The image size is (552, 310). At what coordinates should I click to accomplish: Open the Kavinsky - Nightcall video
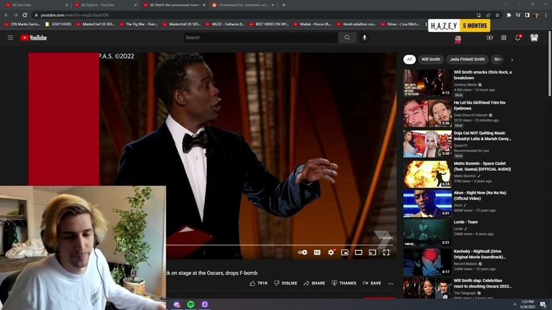(x=480, y=254)
